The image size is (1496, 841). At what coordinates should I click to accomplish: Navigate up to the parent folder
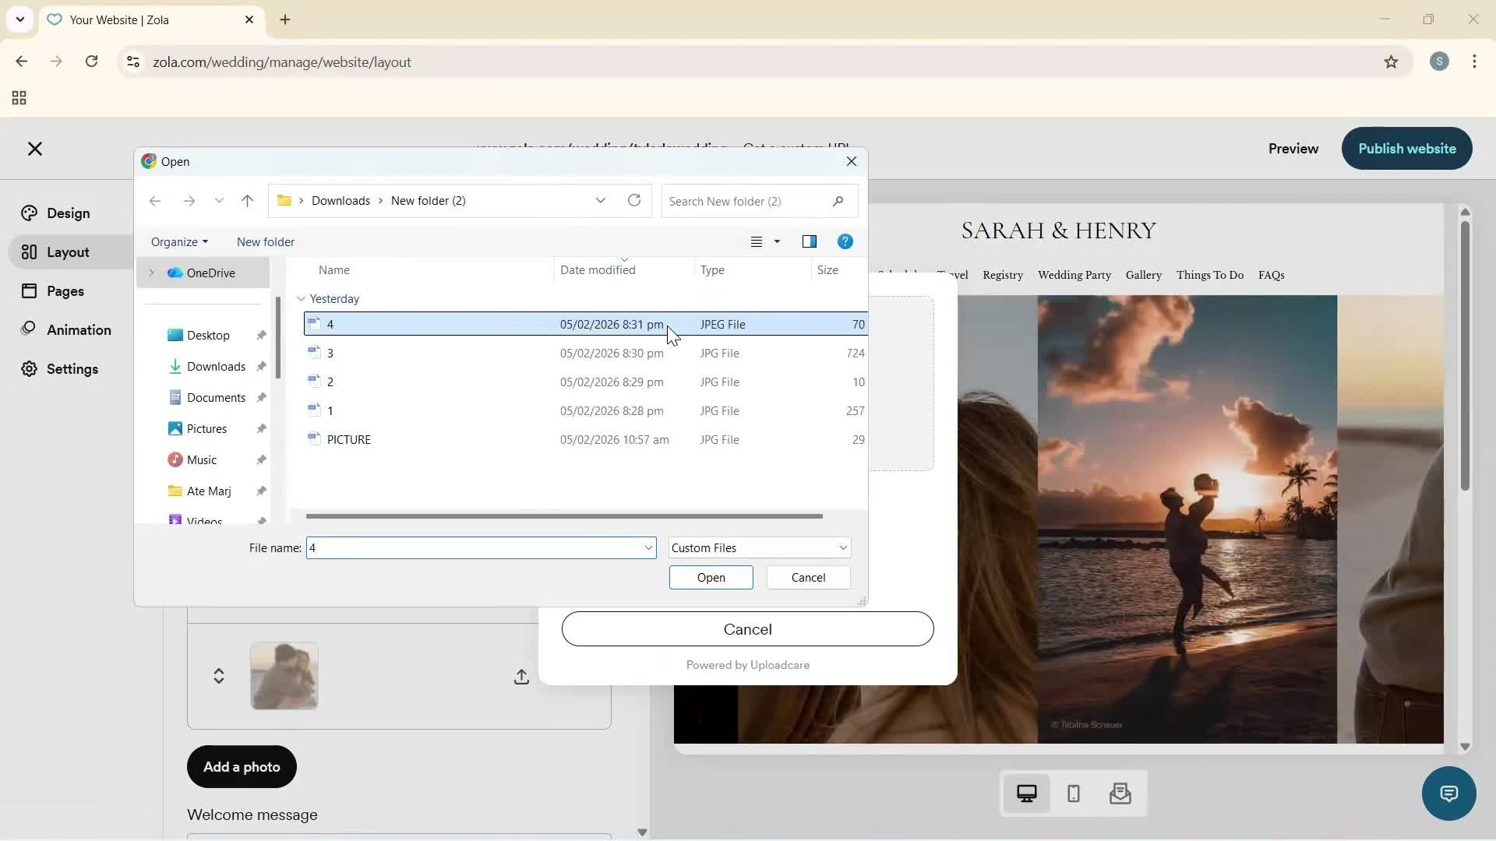pyautogui.click(x=247, y=200)
